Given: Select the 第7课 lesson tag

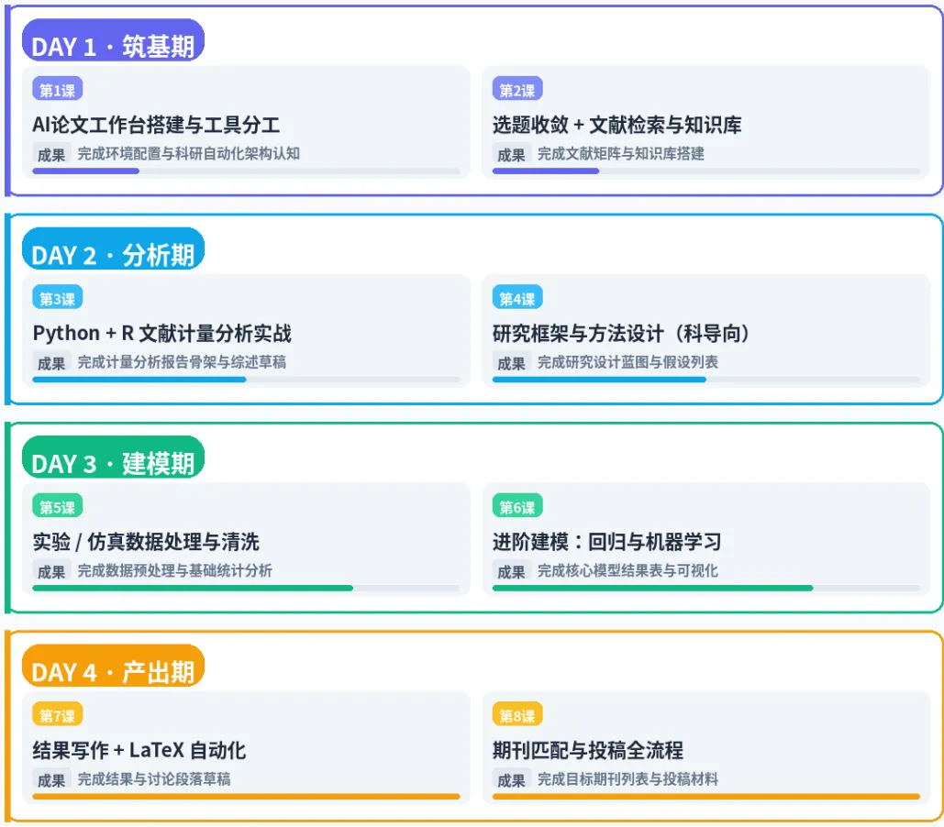Looking at the screenshot, I should coord(57,715).
